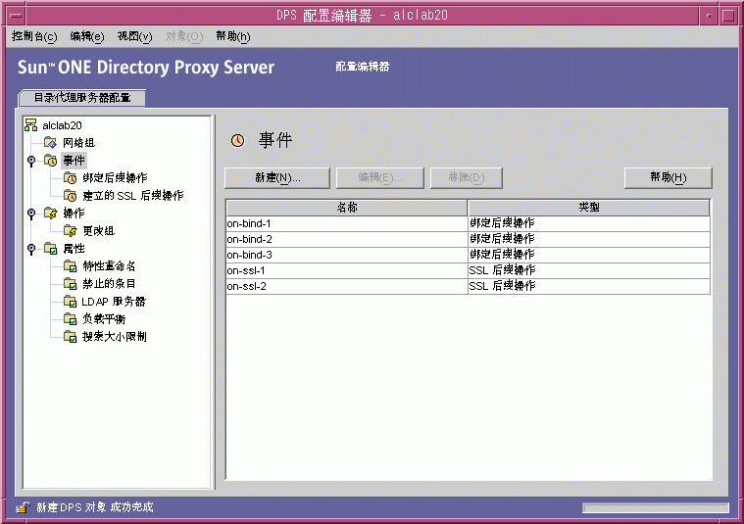This screenshot has height=524, width=744.
Task: Click the 事件 folder clock icon in tree
Action: [x=50, y=161]
